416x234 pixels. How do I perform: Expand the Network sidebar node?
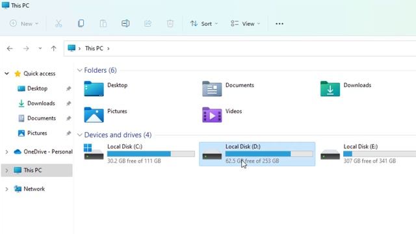(x=6, y=189)
